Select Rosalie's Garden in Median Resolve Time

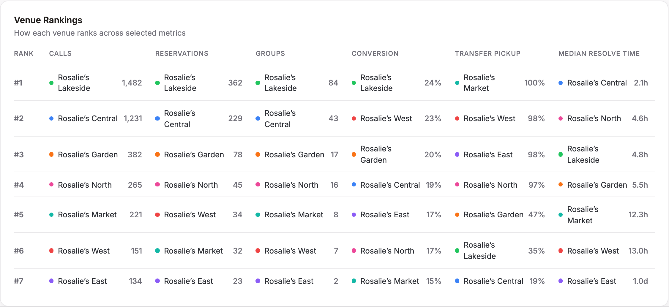597,185
